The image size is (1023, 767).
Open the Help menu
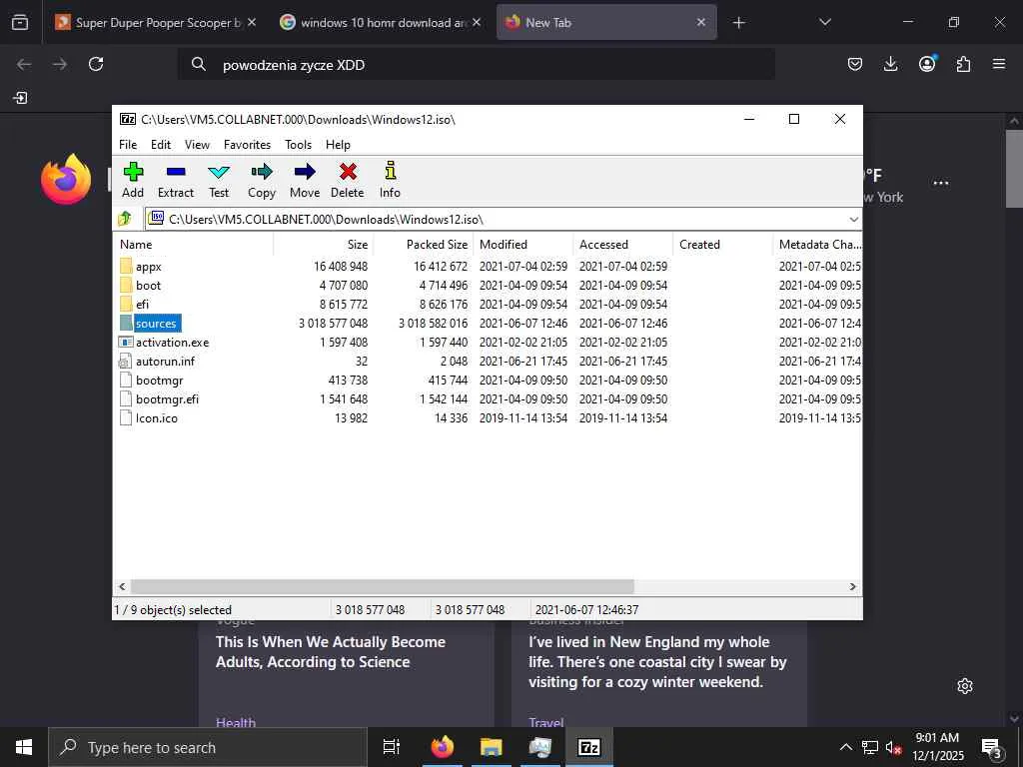338,144
